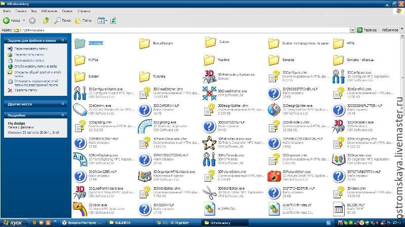
Task: Open the Search toolbar button
Action: (x=62, y=20)
